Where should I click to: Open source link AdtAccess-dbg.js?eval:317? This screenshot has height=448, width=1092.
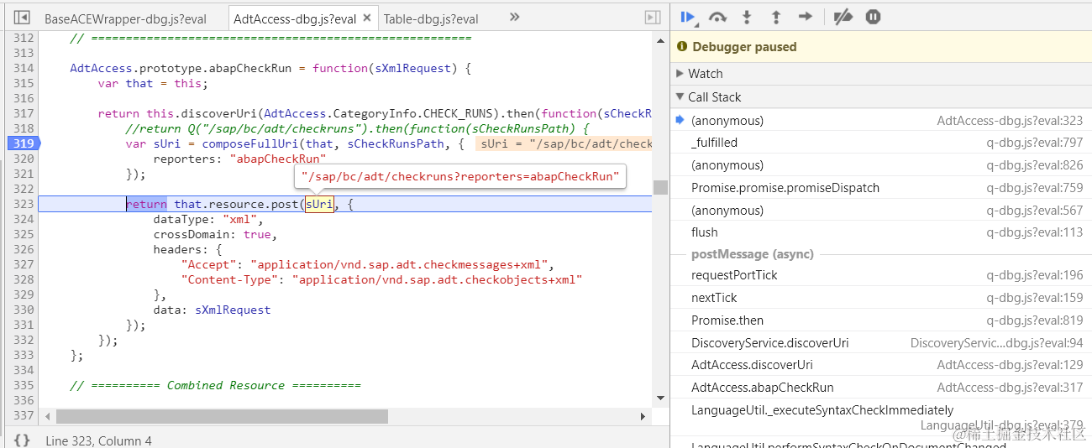point(1010,388)
